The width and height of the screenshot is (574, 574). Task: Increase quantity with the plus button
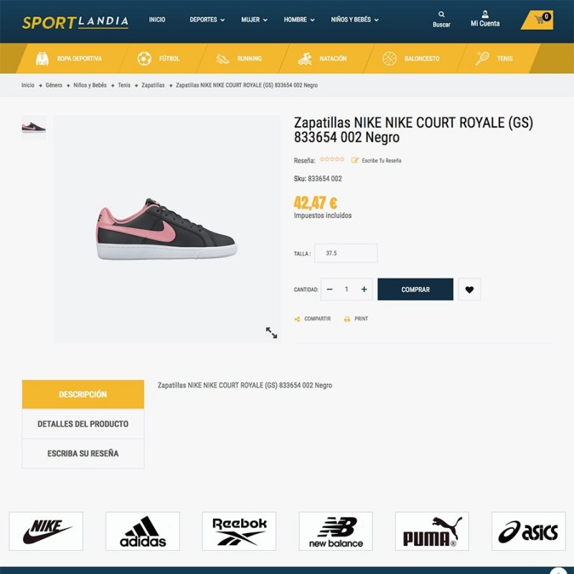(364, 290)
